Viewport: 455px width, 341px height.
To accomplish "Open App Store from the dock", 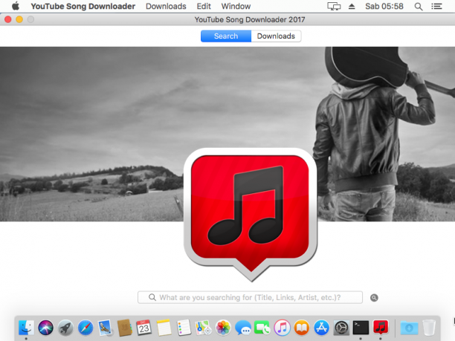I will click(x=321, y=328).
